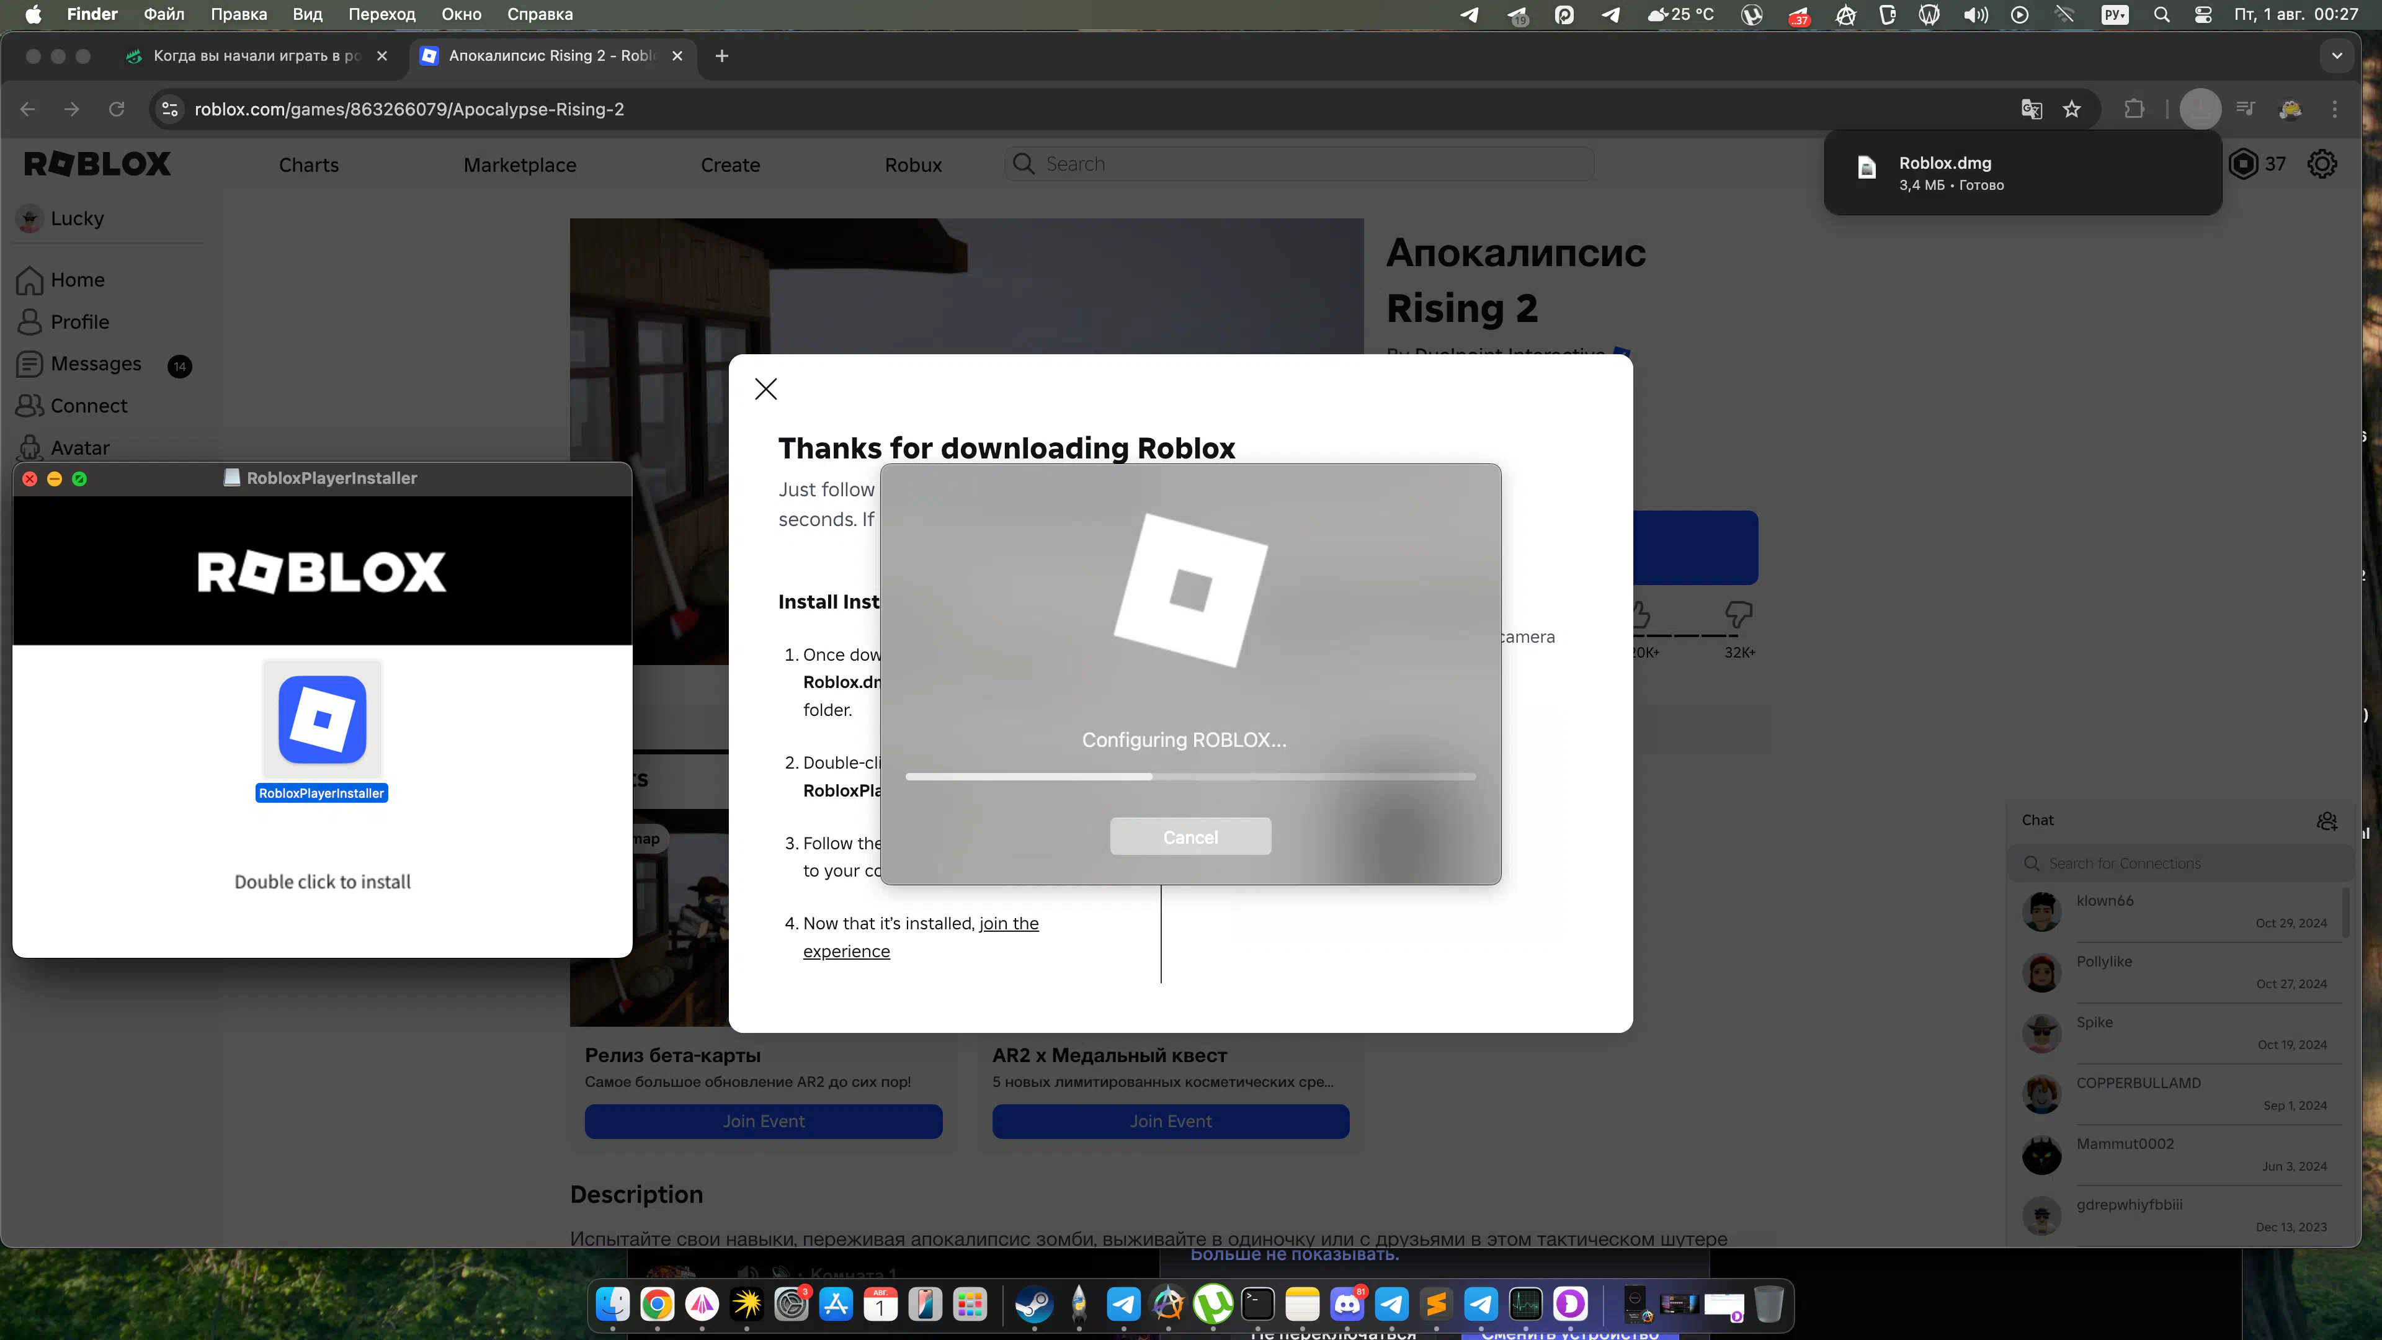Open Messages in Roblox sidebar
The width and height of the screenshot is (2382, 1340).
tap(79, 364)
